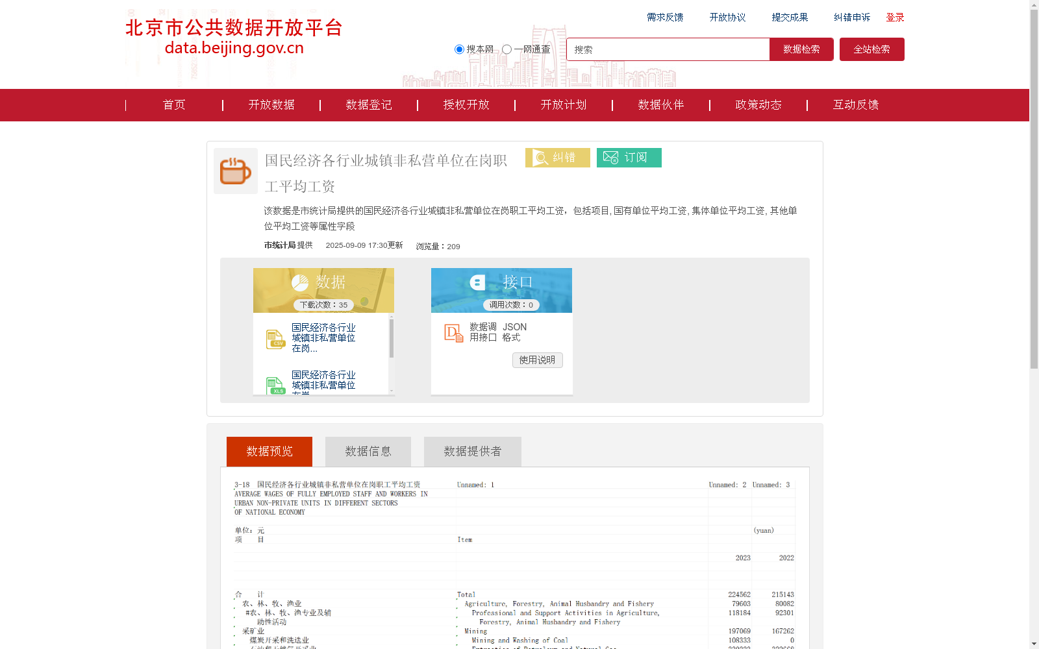Select the 搜本网 radio button
The width and height of the screenshot is (1039, 649).
click(459, 49)
